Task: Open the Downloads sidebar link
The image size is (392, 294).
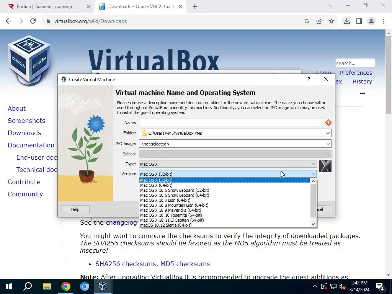Action: (24, 133)
